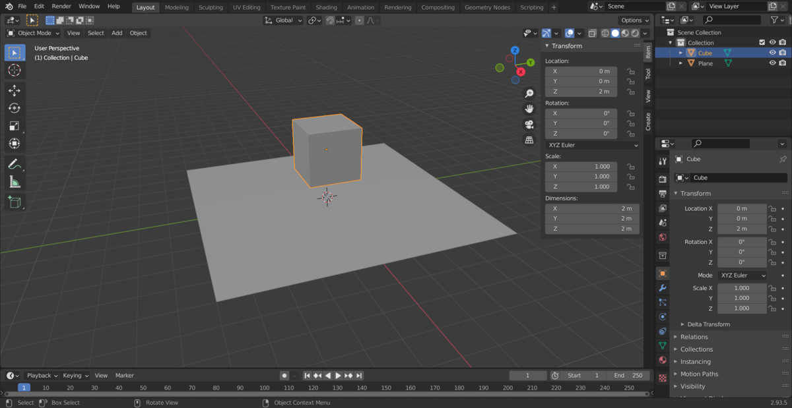Image resolution: width=792 pixels, height=408 pixels.
Task: Select the Measure tool
Action: pyautogui.click(x=15, y=182)
